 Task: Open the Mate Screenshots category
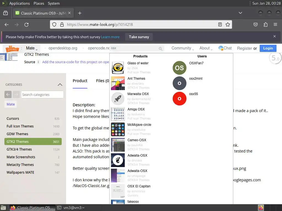[x=33, y=157]
